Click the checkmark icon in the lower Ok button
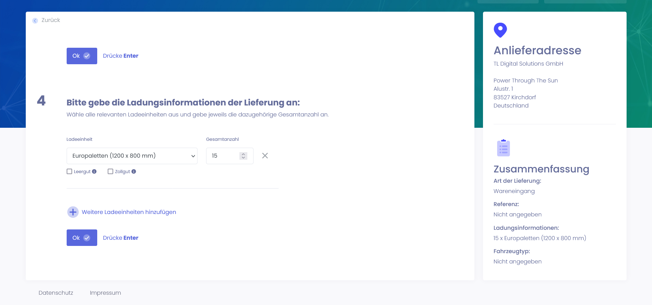The image size is (652, 305). pyautogui.click(x=87, y=238)
